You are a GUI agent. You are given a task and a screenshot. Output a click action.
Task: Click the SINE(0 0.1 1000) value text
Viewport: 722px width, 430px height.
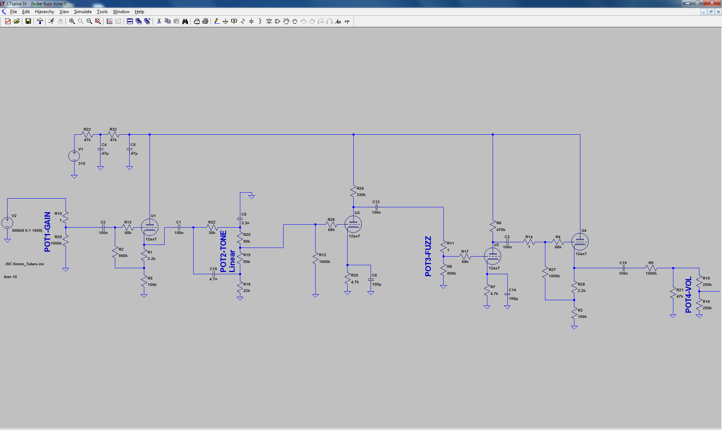(x=27, y=231)
